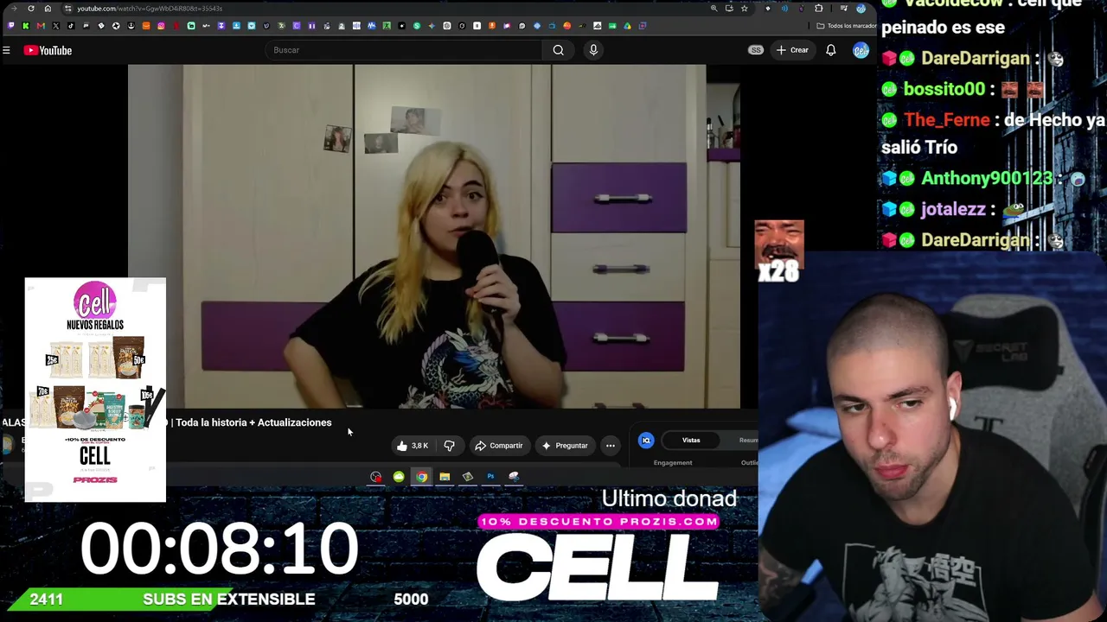The image size is (1107, 622).
Task: Reload the page in the browser
Action: point(31,9)
